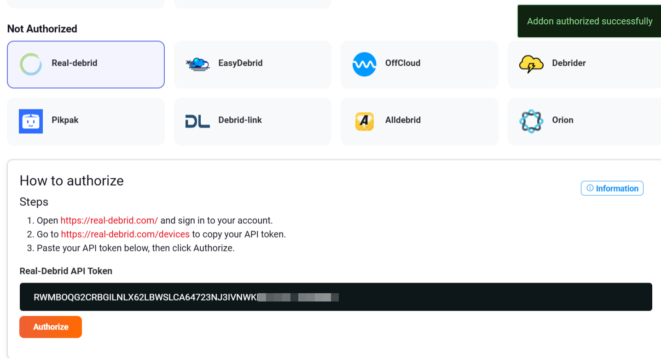Dismiss the 'Addon authorized successfully' notification
This screenshot has height=358, width=661.
pyautogui.click(x=589, y=21)
